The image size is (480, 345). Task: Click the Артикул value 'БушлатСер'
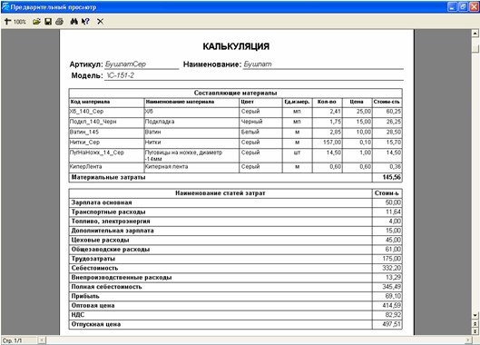click(125, 64)
